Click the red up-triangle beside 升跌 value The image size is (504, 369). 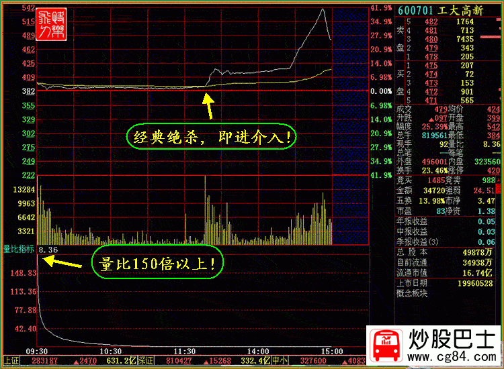[x=432, y=118]
